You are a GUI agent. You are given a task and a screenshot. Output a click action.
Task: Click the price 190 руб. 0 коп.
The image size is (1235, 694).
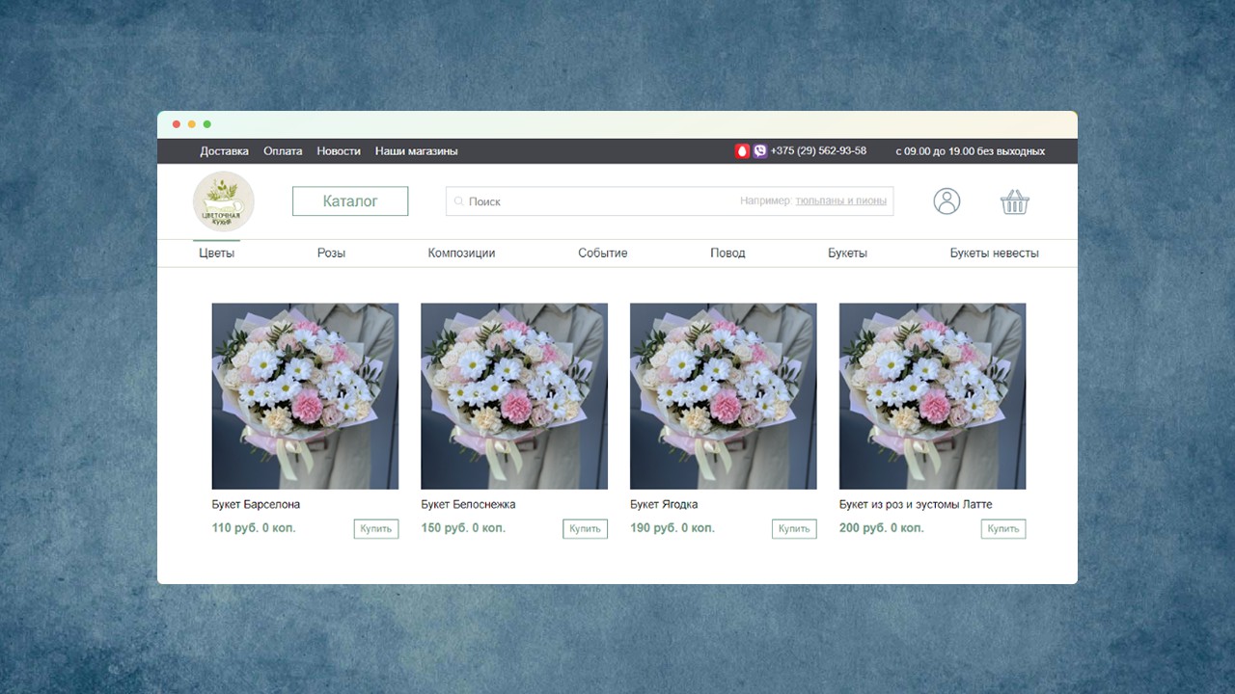(x=672, y=528)
